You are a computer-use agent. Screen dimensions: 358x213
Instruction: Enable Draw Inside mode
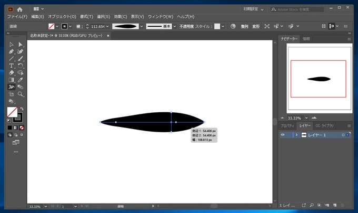[22, 135]
